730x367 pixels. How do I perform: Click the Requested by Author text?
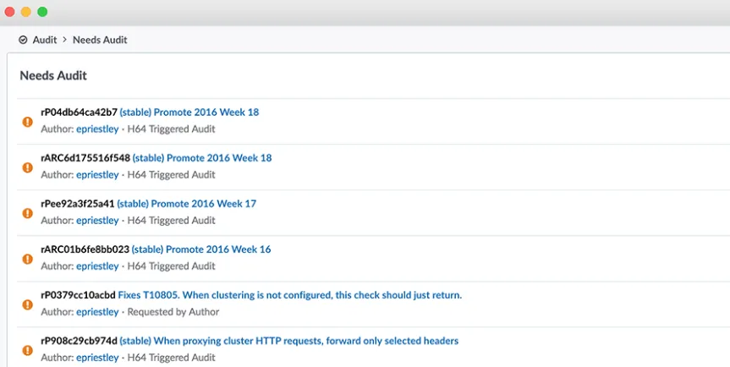click(x=173, y=312)
